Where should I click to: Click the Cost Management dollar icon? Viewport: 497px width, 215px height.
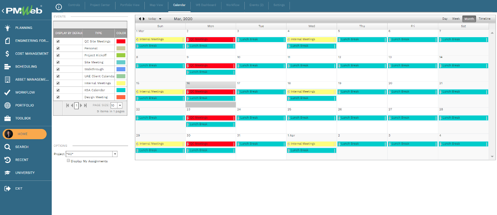(x=7, y=53)
